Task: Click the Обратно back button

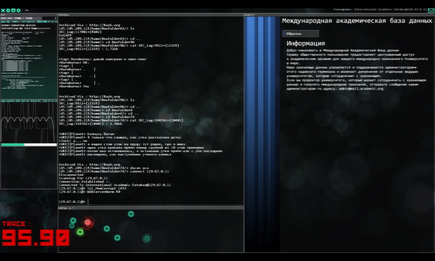Action: click(301, 33)
